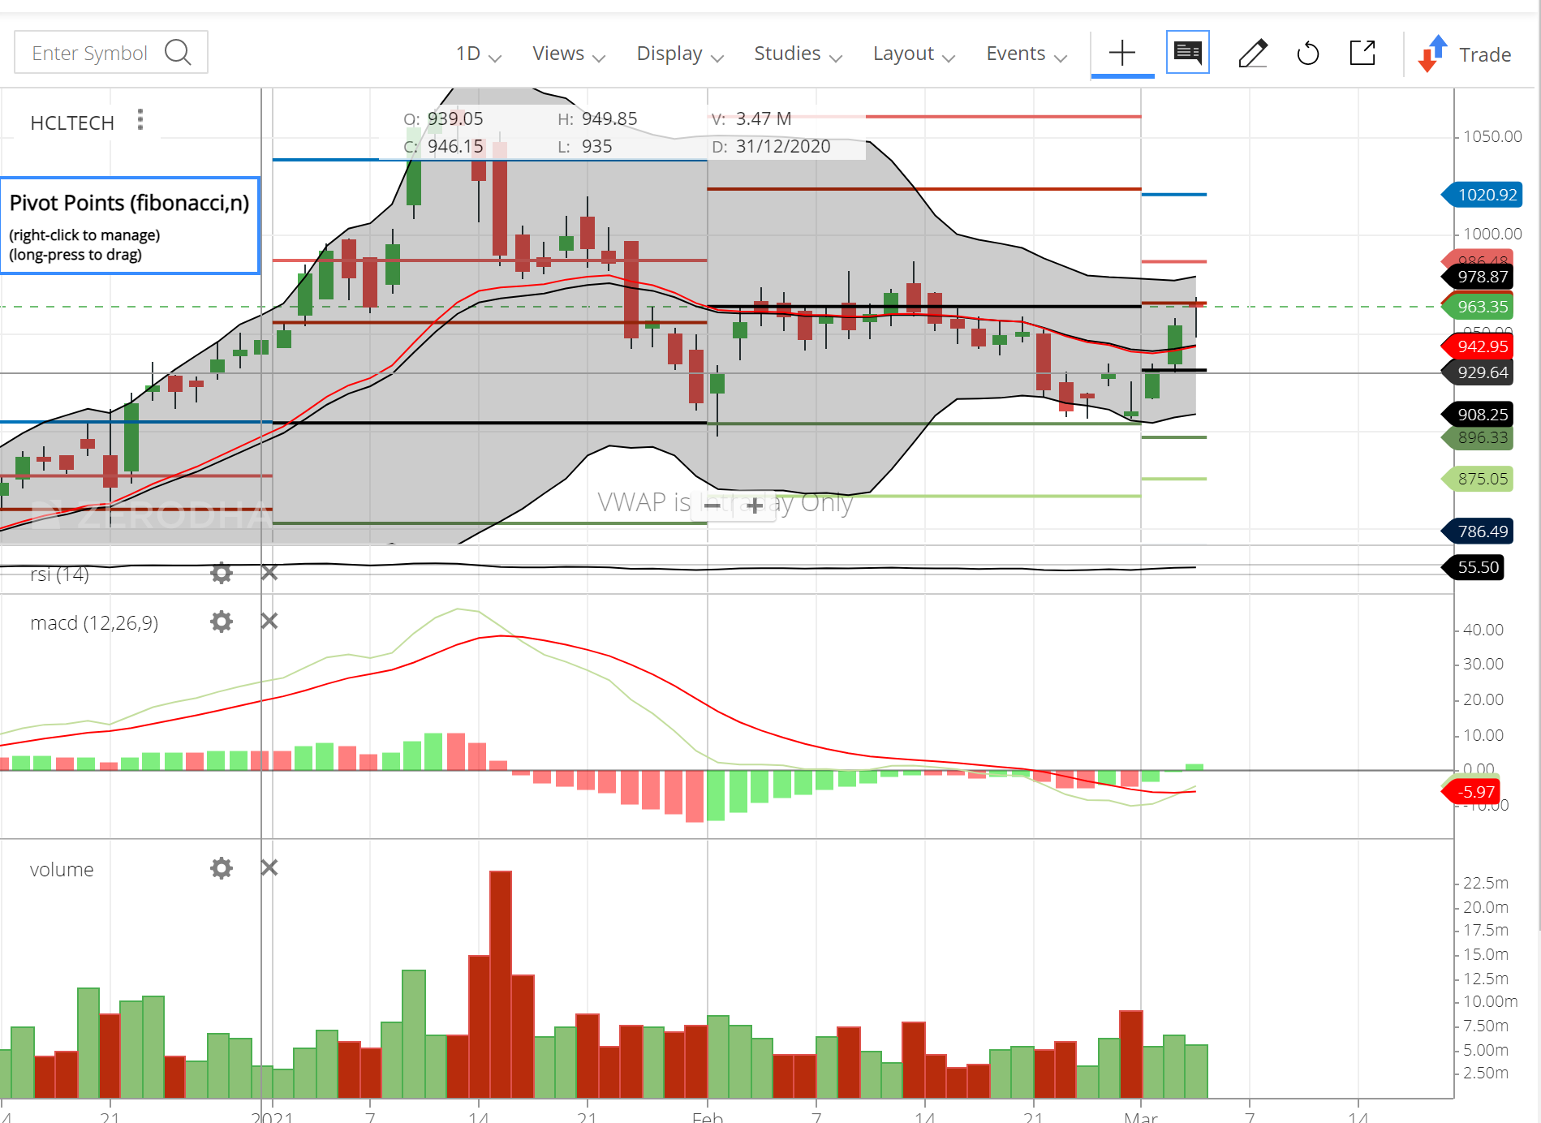Click the 875.05 light green price tag
Screen dimensions: 1541x1123
coord(1479,479)
